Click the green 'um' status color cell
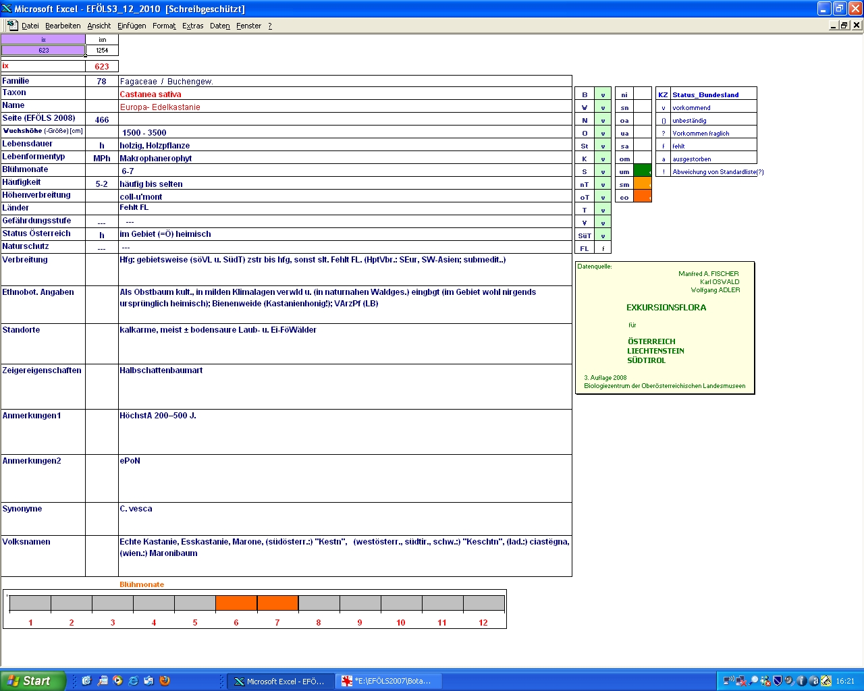The image size is (864, 691). (643, 171)
